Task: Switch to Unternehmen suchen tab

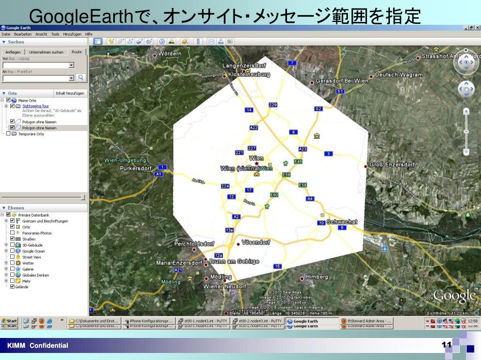Action: (47, 52)
